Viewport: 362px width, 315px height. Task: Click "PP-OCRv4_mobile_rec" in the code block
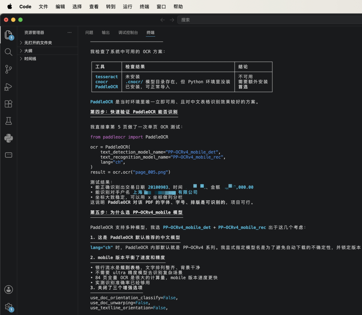pos(197,157)
